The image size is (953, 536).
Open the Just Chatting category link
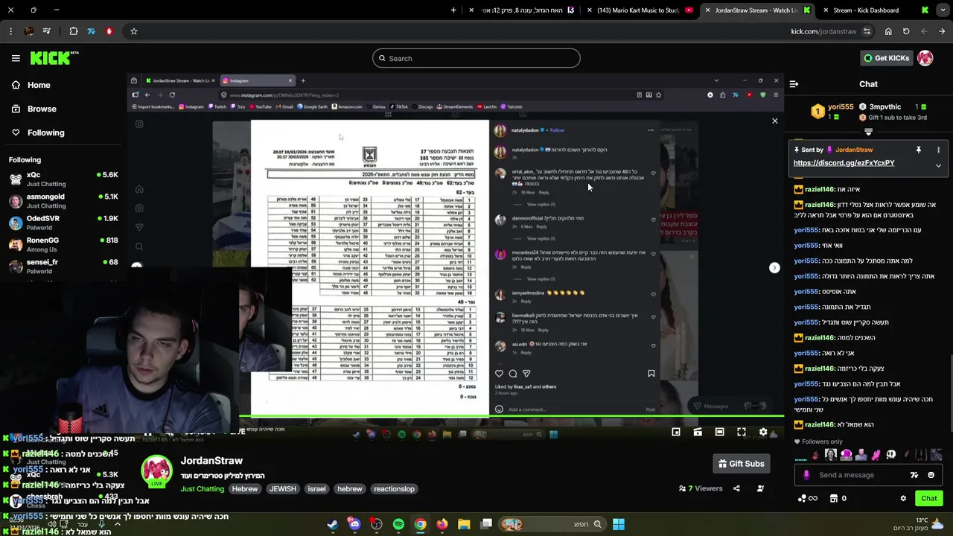click(202, 489)
